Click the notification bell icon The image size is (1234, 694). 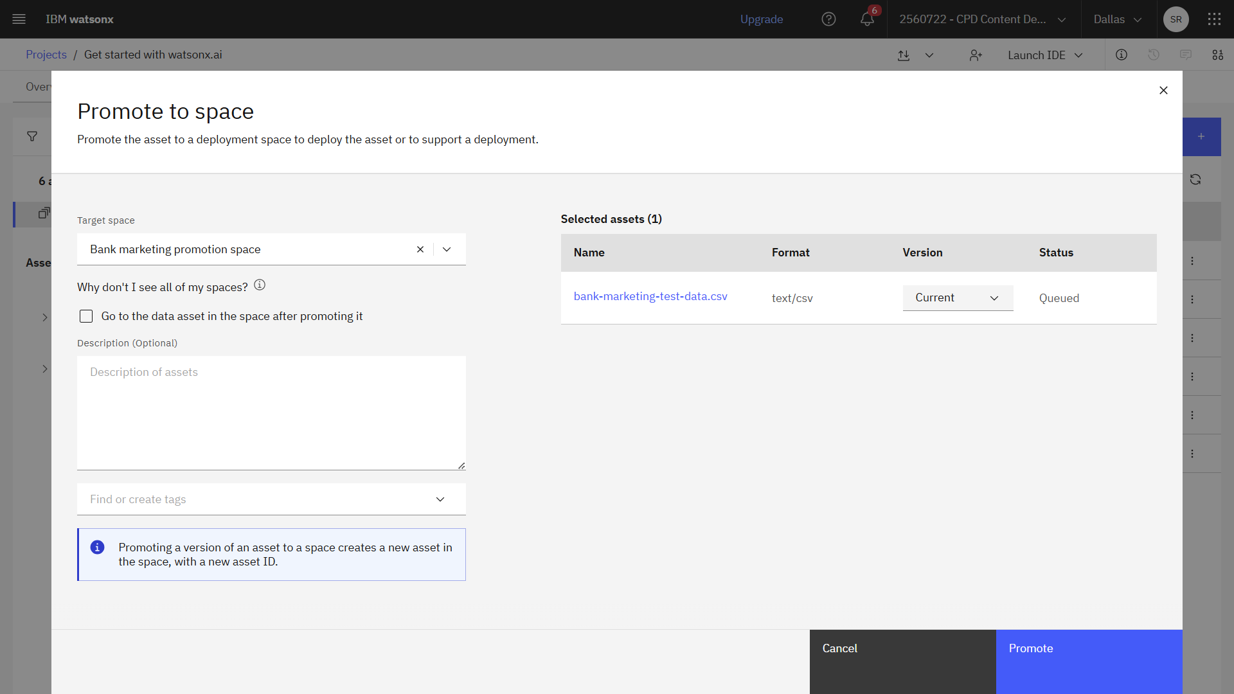[867, 19]
